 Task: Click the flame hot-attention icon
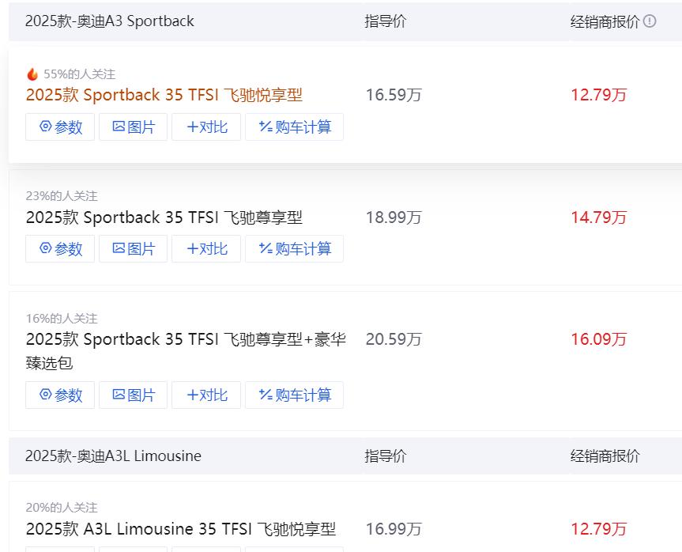32,74
